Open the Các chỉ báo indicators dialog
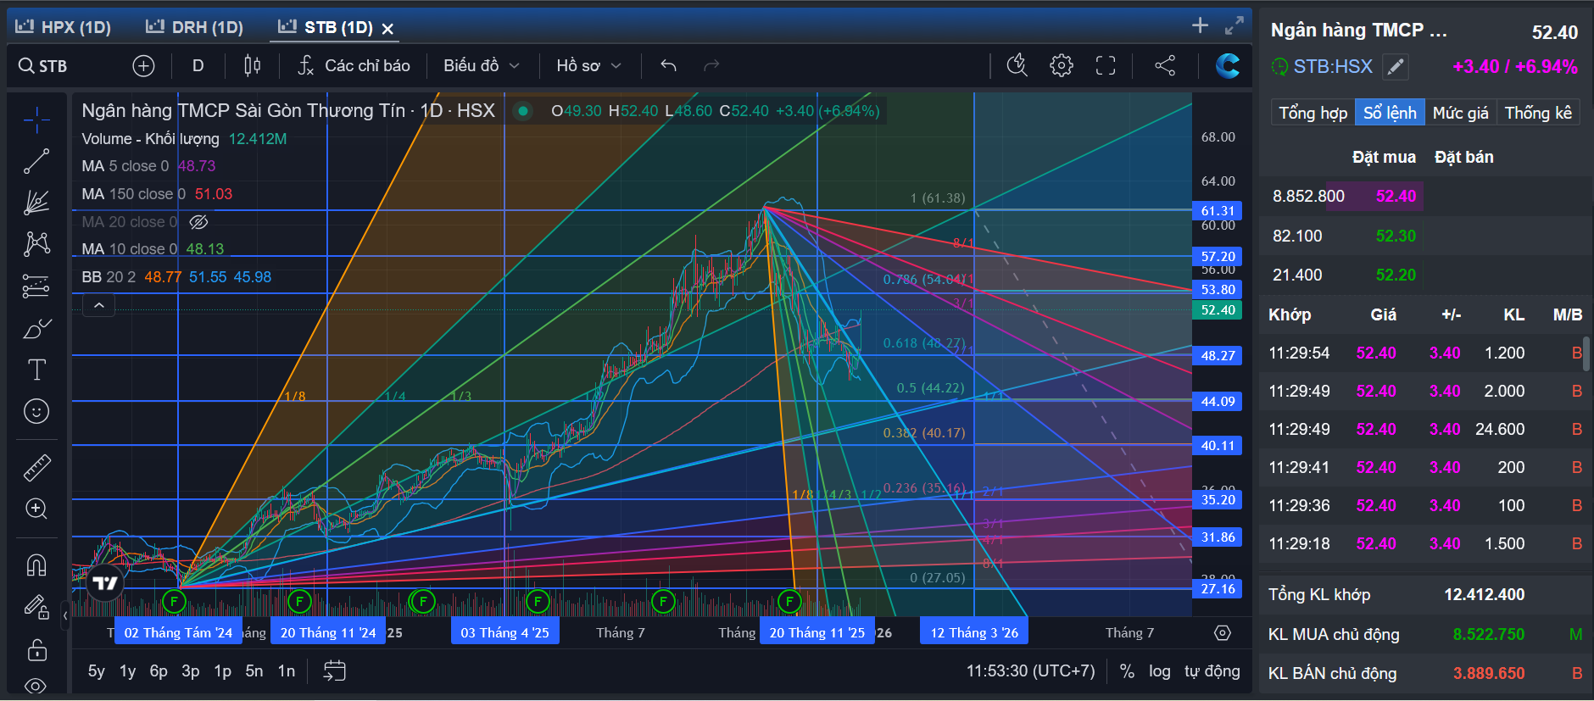 354,66
